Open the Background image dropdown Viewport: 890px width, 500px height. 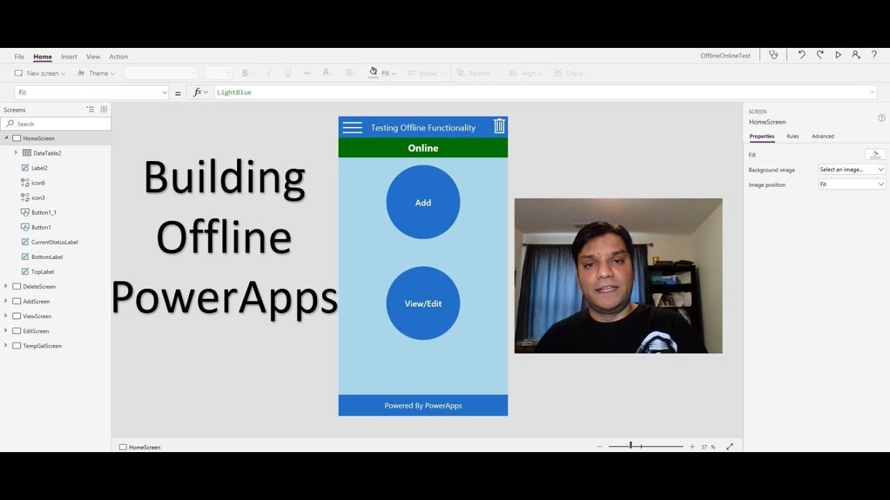pyautogui.click(x=852, y=169)
